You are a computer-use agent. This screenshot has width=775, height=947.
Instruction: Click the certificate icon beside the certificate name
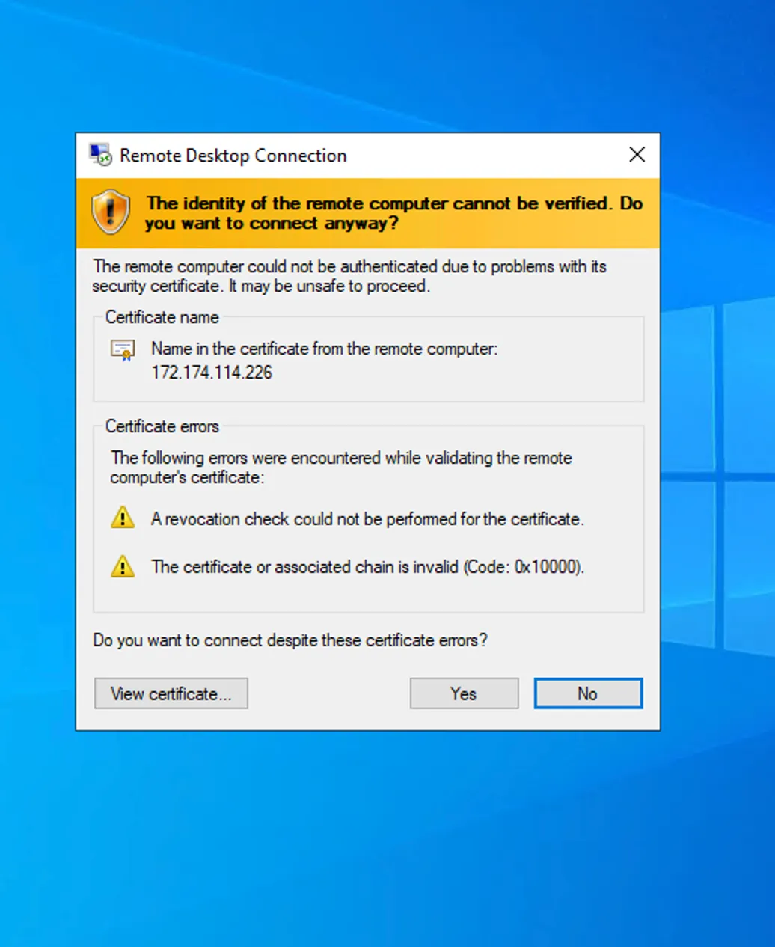123,350
